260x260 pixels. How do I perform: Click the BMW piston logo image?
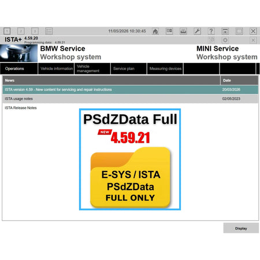point(18,53)
